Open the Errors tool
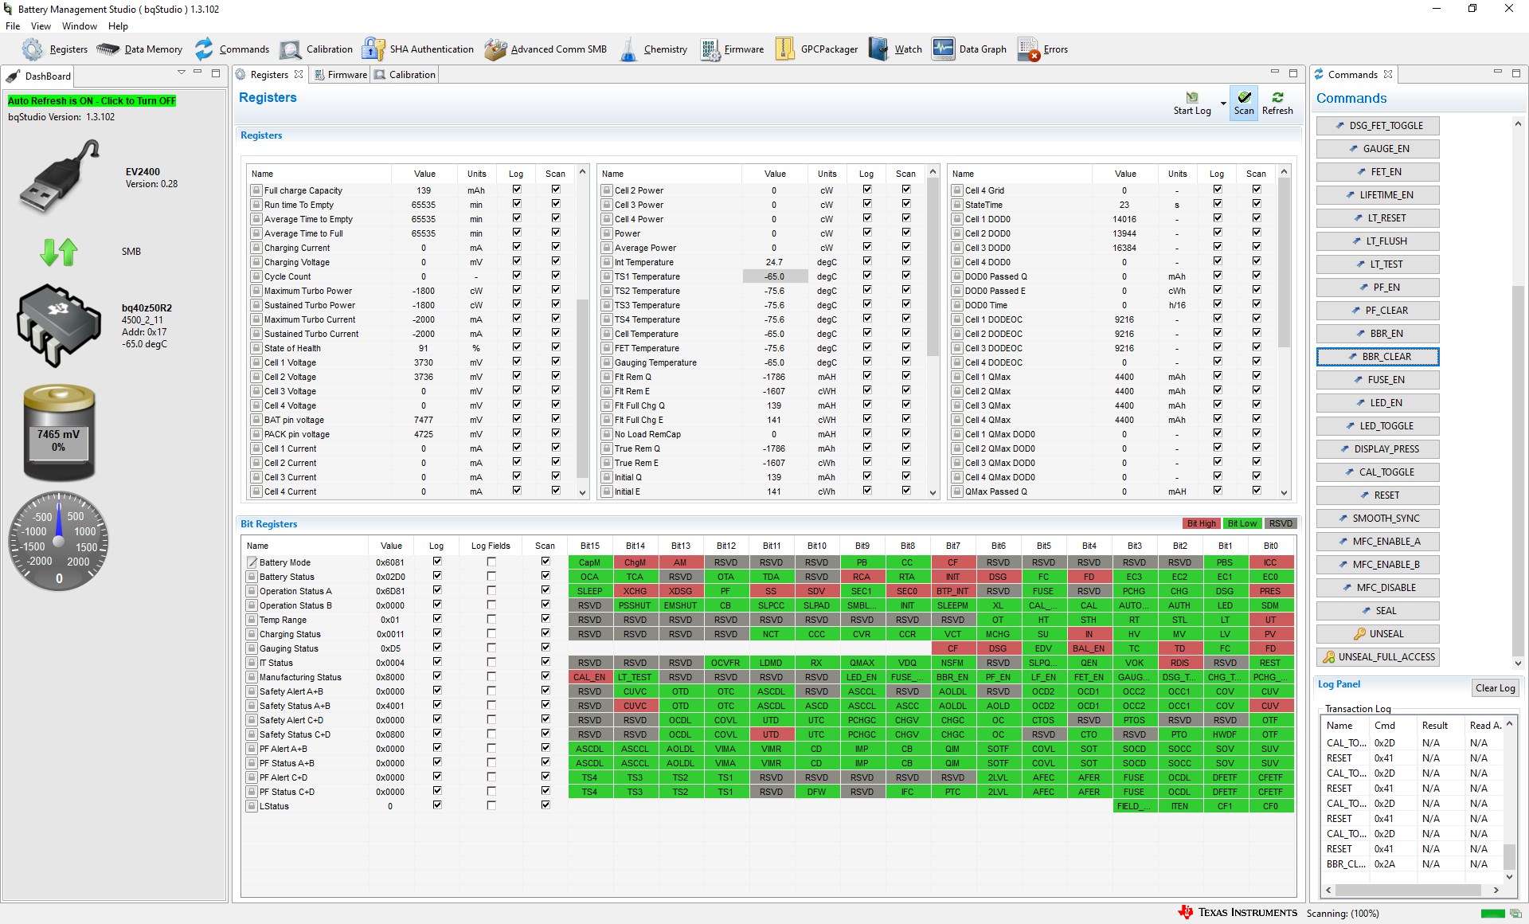This screenshot has height=924, width=1529. coord(1043,49)
